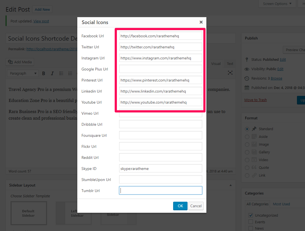Click the Published on calendar icon
Image resolution: width=305 pixels, height=231 pixels.
coord(247,88)
